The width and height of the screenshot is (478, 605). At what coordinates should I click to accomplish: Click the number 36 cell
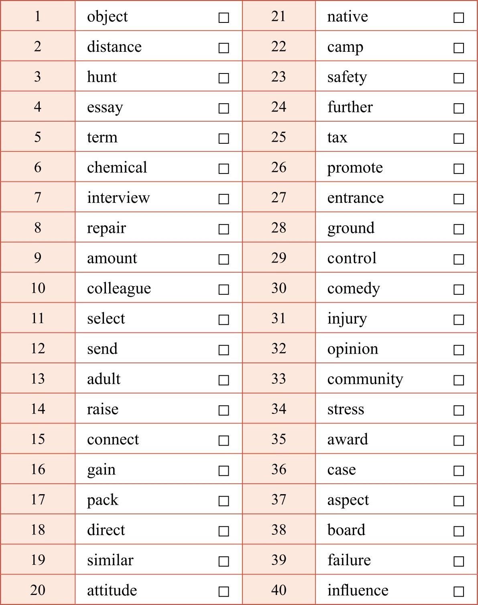279,469
